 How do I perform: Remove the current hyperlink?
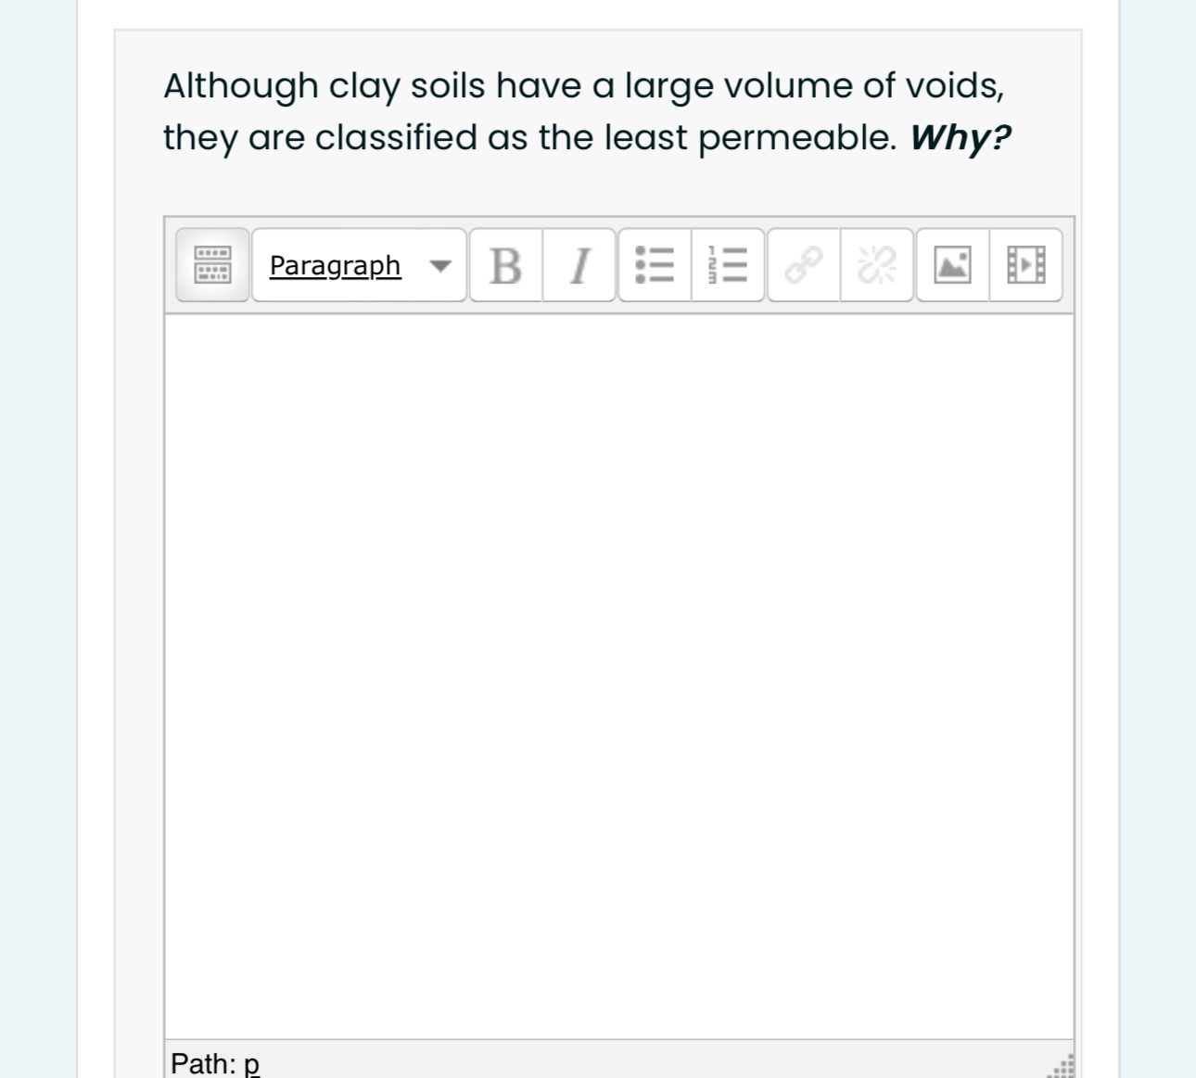click(876, 265)
